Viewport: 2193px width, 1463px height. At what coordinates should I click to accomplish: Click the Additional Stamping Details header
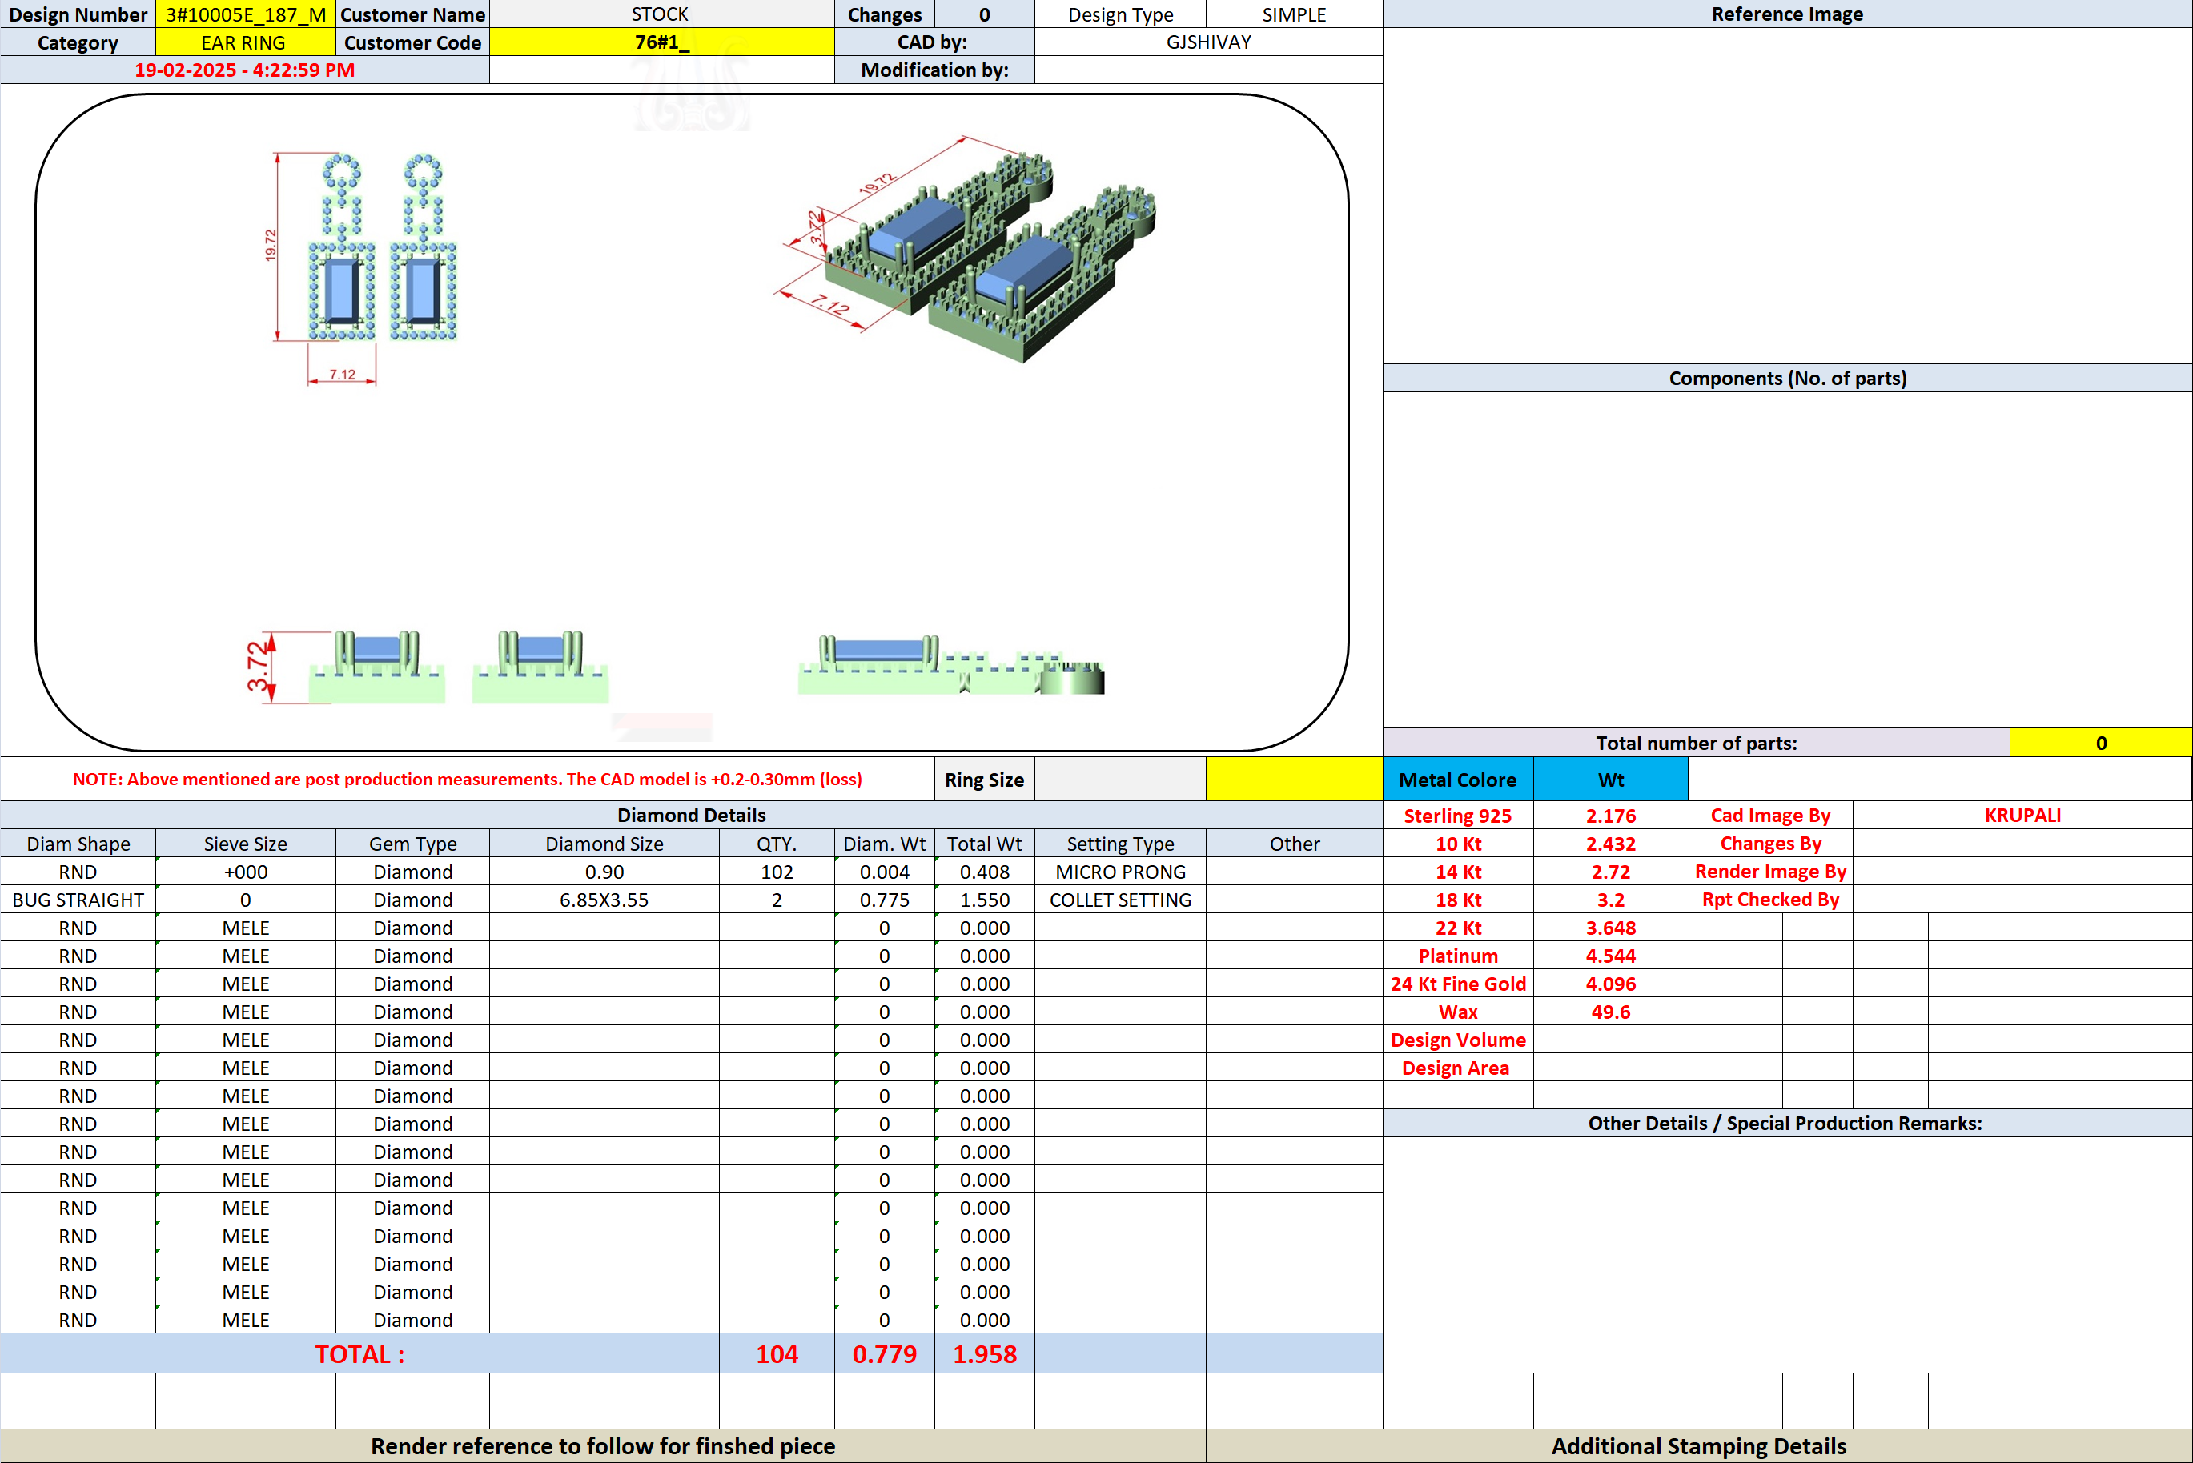point(1698,1445)
